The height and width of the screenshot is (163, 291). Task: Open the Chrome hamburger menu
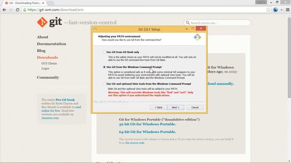tap(287, 10)
